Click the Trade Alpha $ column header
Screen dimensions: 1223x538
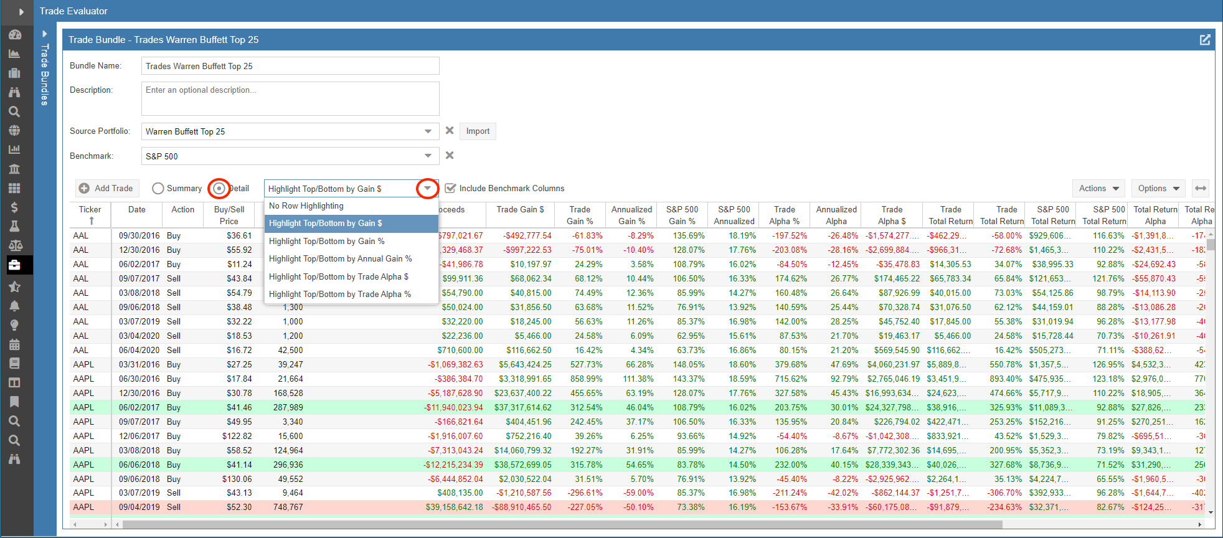click(892, 215)
